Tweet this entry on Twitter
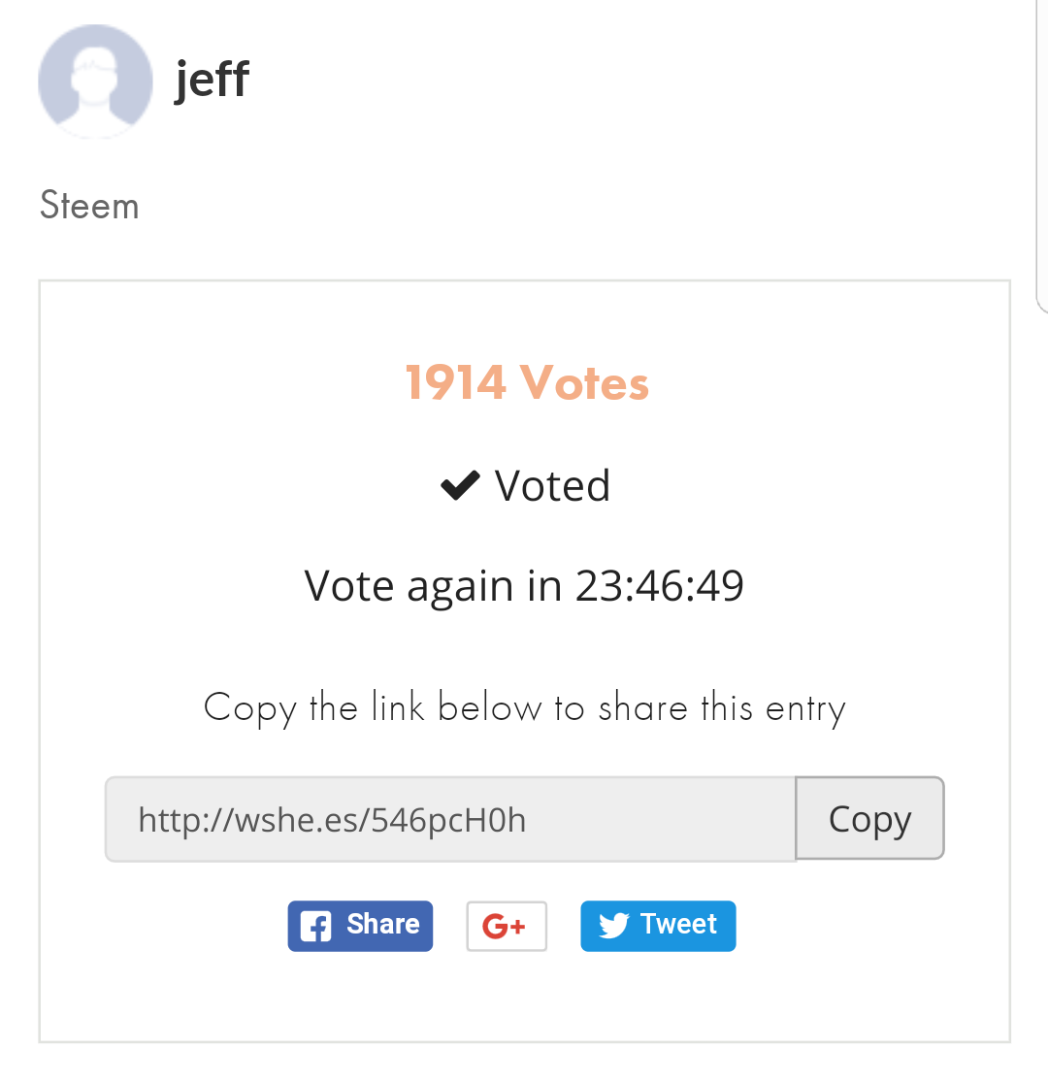1048x1081 pixels. 659,926
